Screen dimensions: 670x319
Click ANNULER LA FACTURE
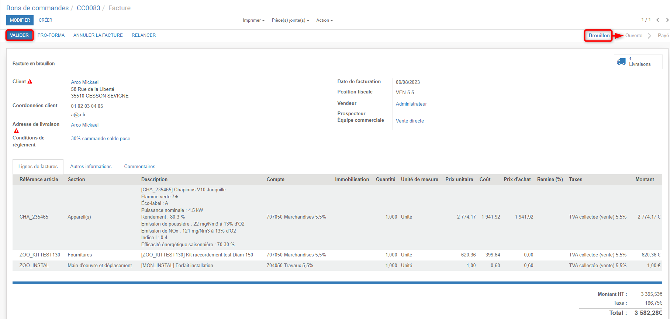point(98,35)
